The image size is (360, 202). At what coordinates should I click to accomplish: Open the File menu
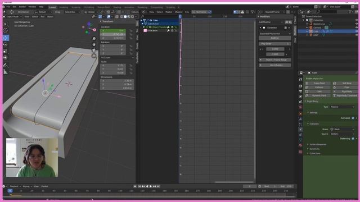(8, 7)
